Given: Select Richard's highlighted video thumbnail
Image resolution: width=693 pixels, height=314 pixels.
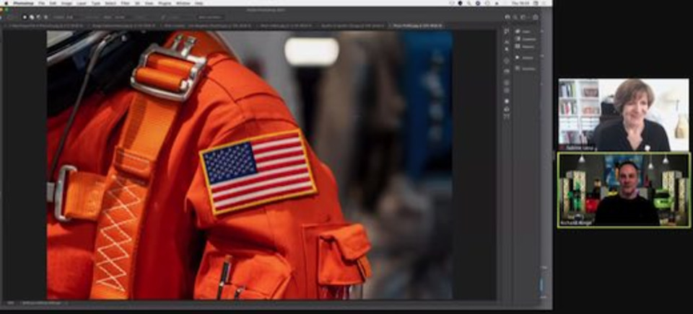Looking at the screenshot, I should pyautogui.click(x=624, y=190).
